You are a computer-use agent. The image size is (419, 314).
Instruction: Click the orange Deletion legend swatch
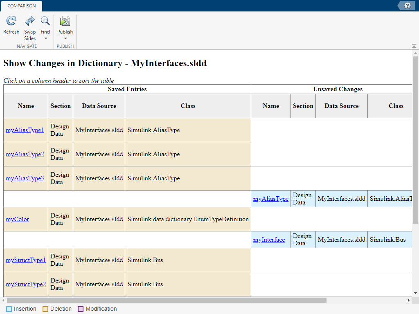(x=45, y=309)
